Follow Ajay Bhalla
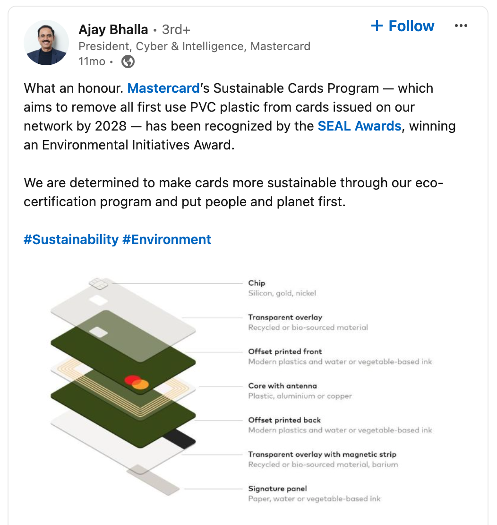 point(403,26)
